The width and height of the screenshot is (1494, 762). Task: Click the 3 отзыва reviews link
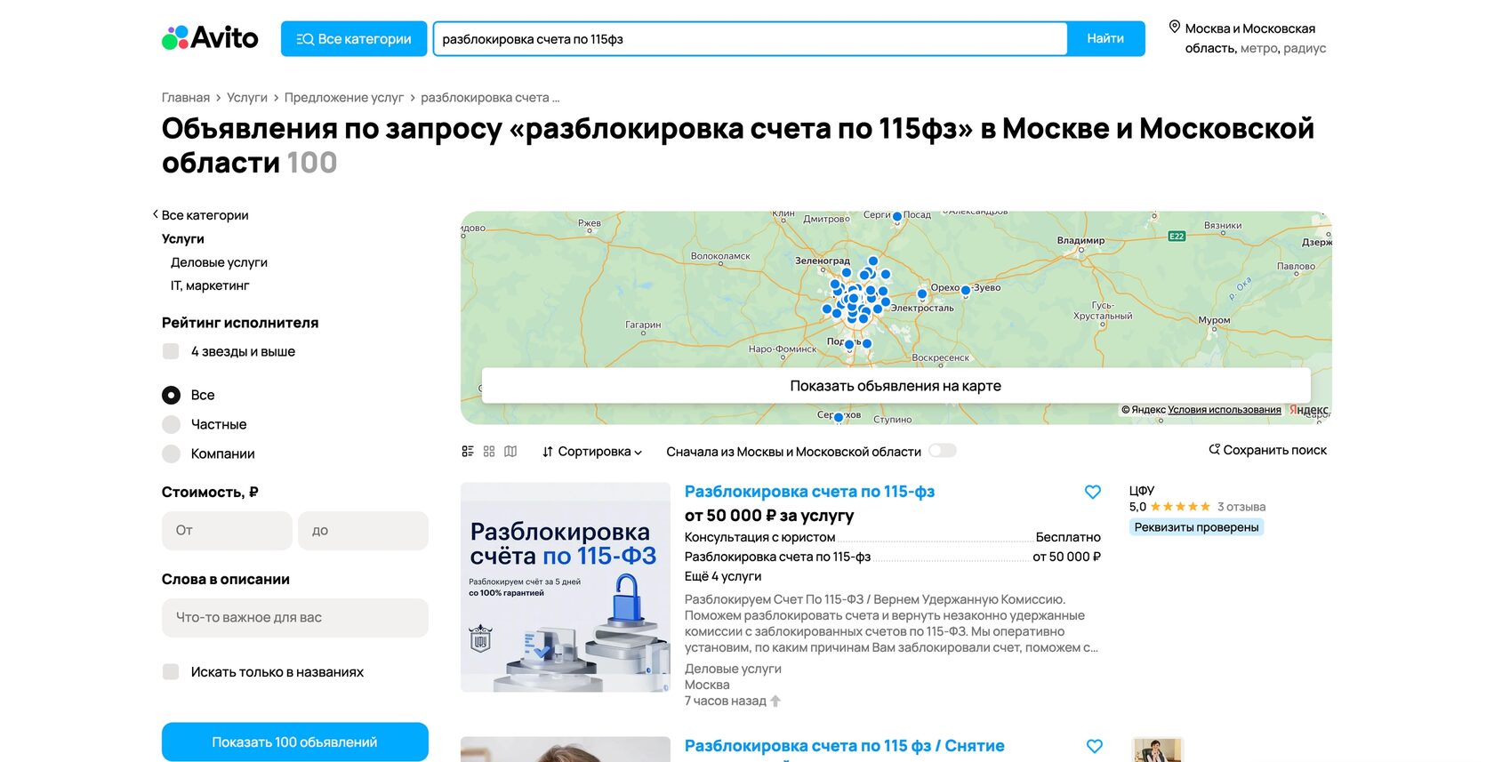(x=1241, y=507)
